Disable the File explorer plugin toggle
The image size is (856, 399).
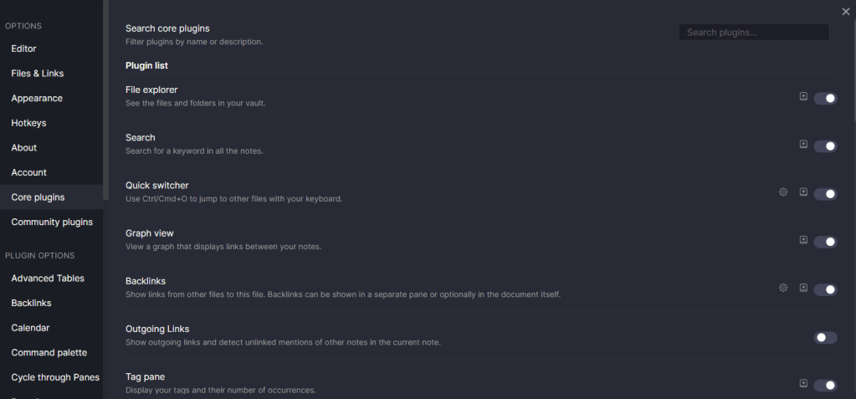pos(825,98)
